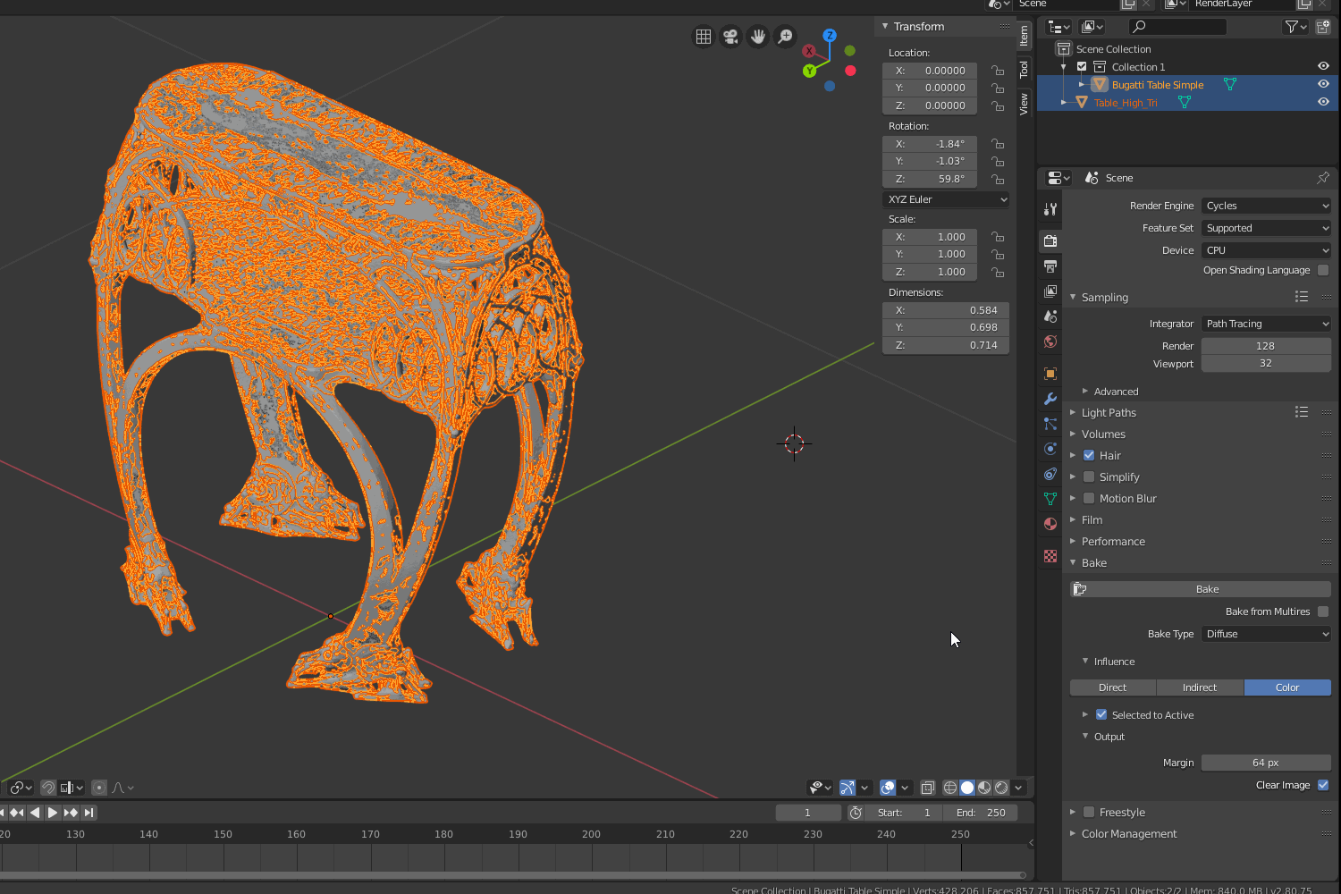Click the zoom magnifier viewport icon
This screenshot has width=1341, height=894.
(x=785, y=37)
